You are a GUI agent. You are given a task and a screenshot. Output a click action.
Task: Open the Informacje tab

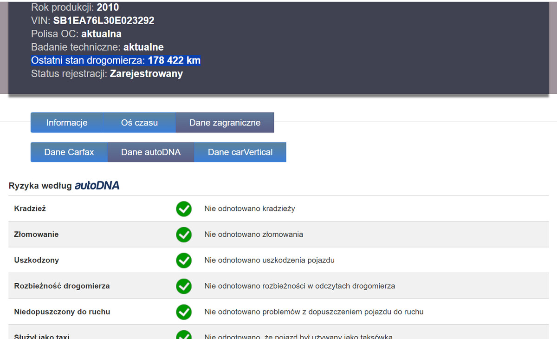pos(67,123)
